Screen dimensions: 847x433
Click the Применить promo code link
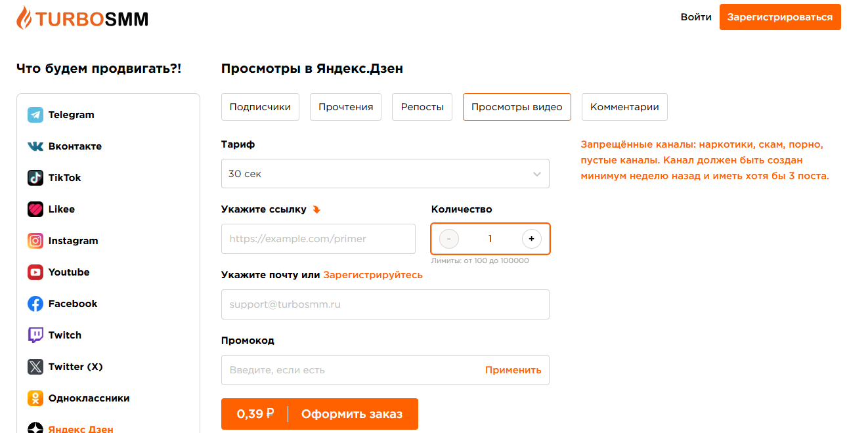(x=513, y=370)
